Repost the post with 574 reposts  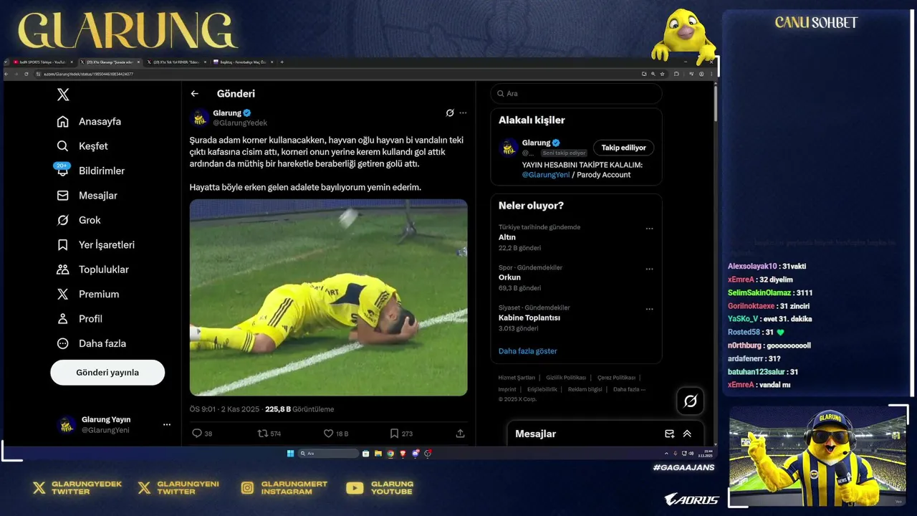click(x=269, y=434)
